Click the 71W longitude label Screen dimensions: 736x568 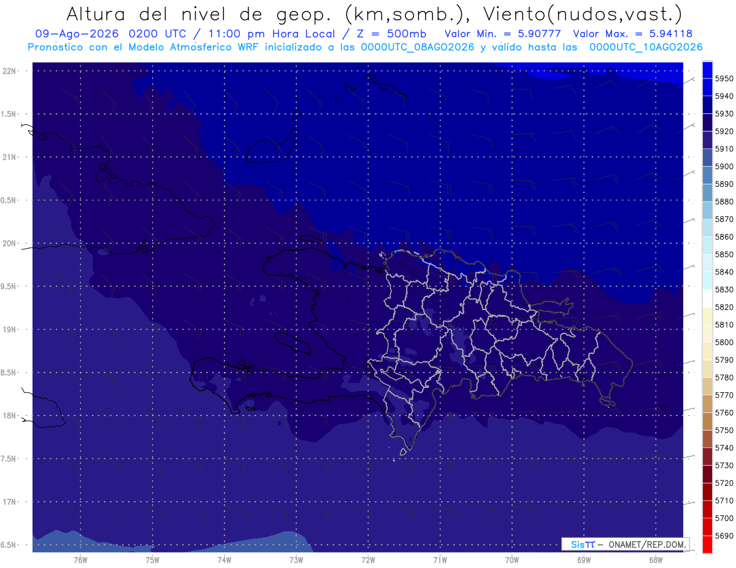coord(440,559)
